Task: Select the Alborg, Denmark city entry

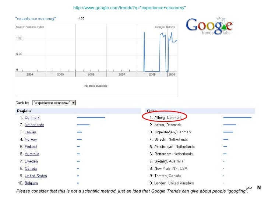Action: [x=168, y=117]
